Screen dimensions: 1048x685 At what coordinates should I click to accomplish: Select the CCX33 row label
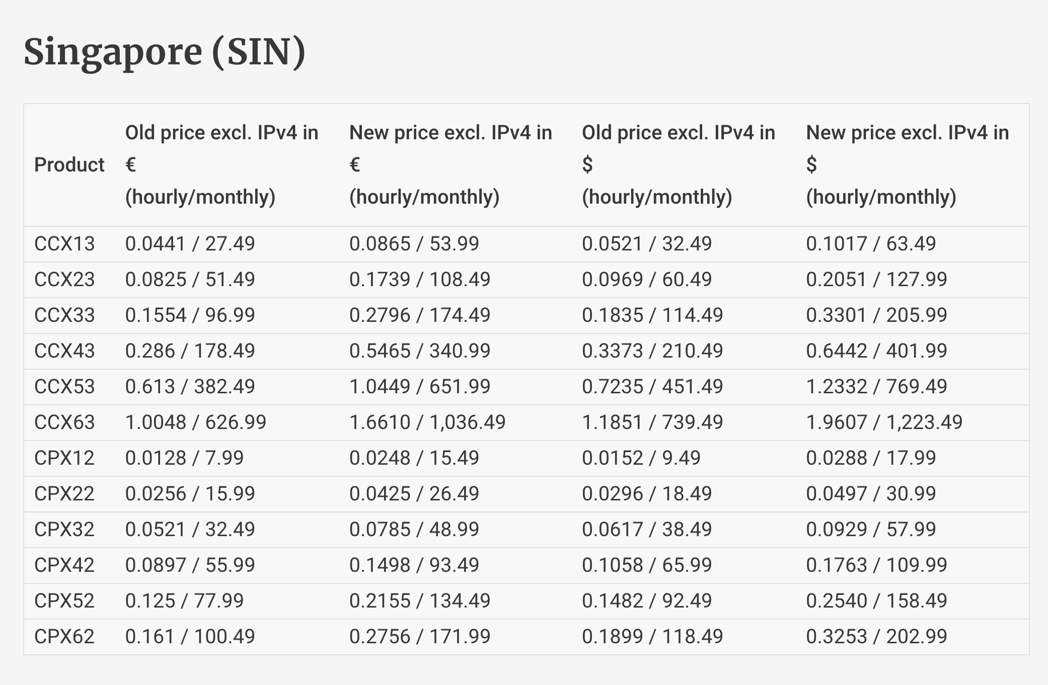64,315
